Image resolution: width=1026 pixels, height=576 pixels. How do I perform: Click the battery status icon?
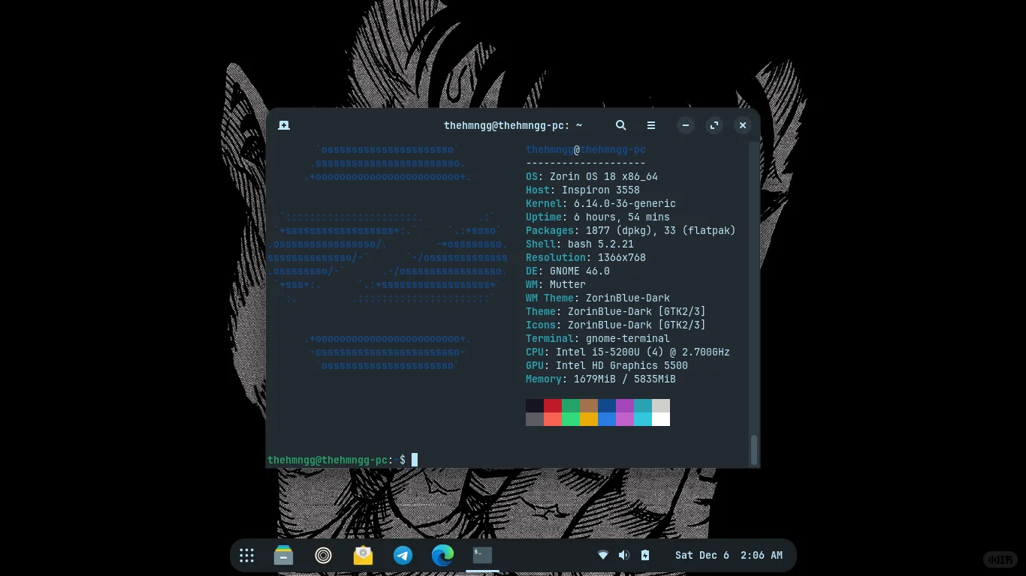645,556
